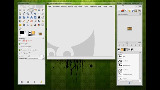160x90 pixels.
Task: Open Datei menu
Action: pos(50,6)
